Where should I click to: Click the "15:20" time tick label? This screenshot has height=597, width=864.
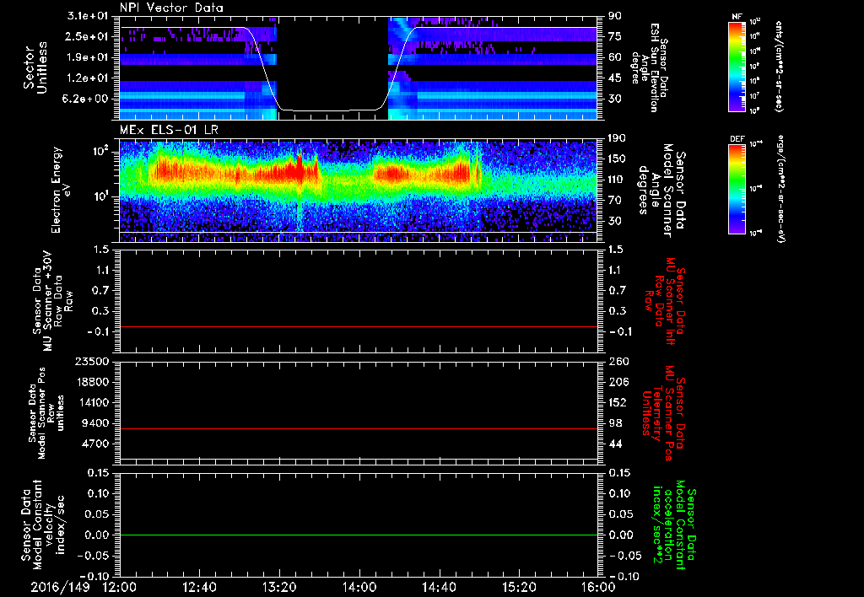tap(519, 587)
